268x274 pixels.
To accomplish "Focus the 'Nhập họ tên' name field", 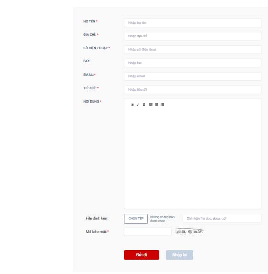I will tap(193, 23).
